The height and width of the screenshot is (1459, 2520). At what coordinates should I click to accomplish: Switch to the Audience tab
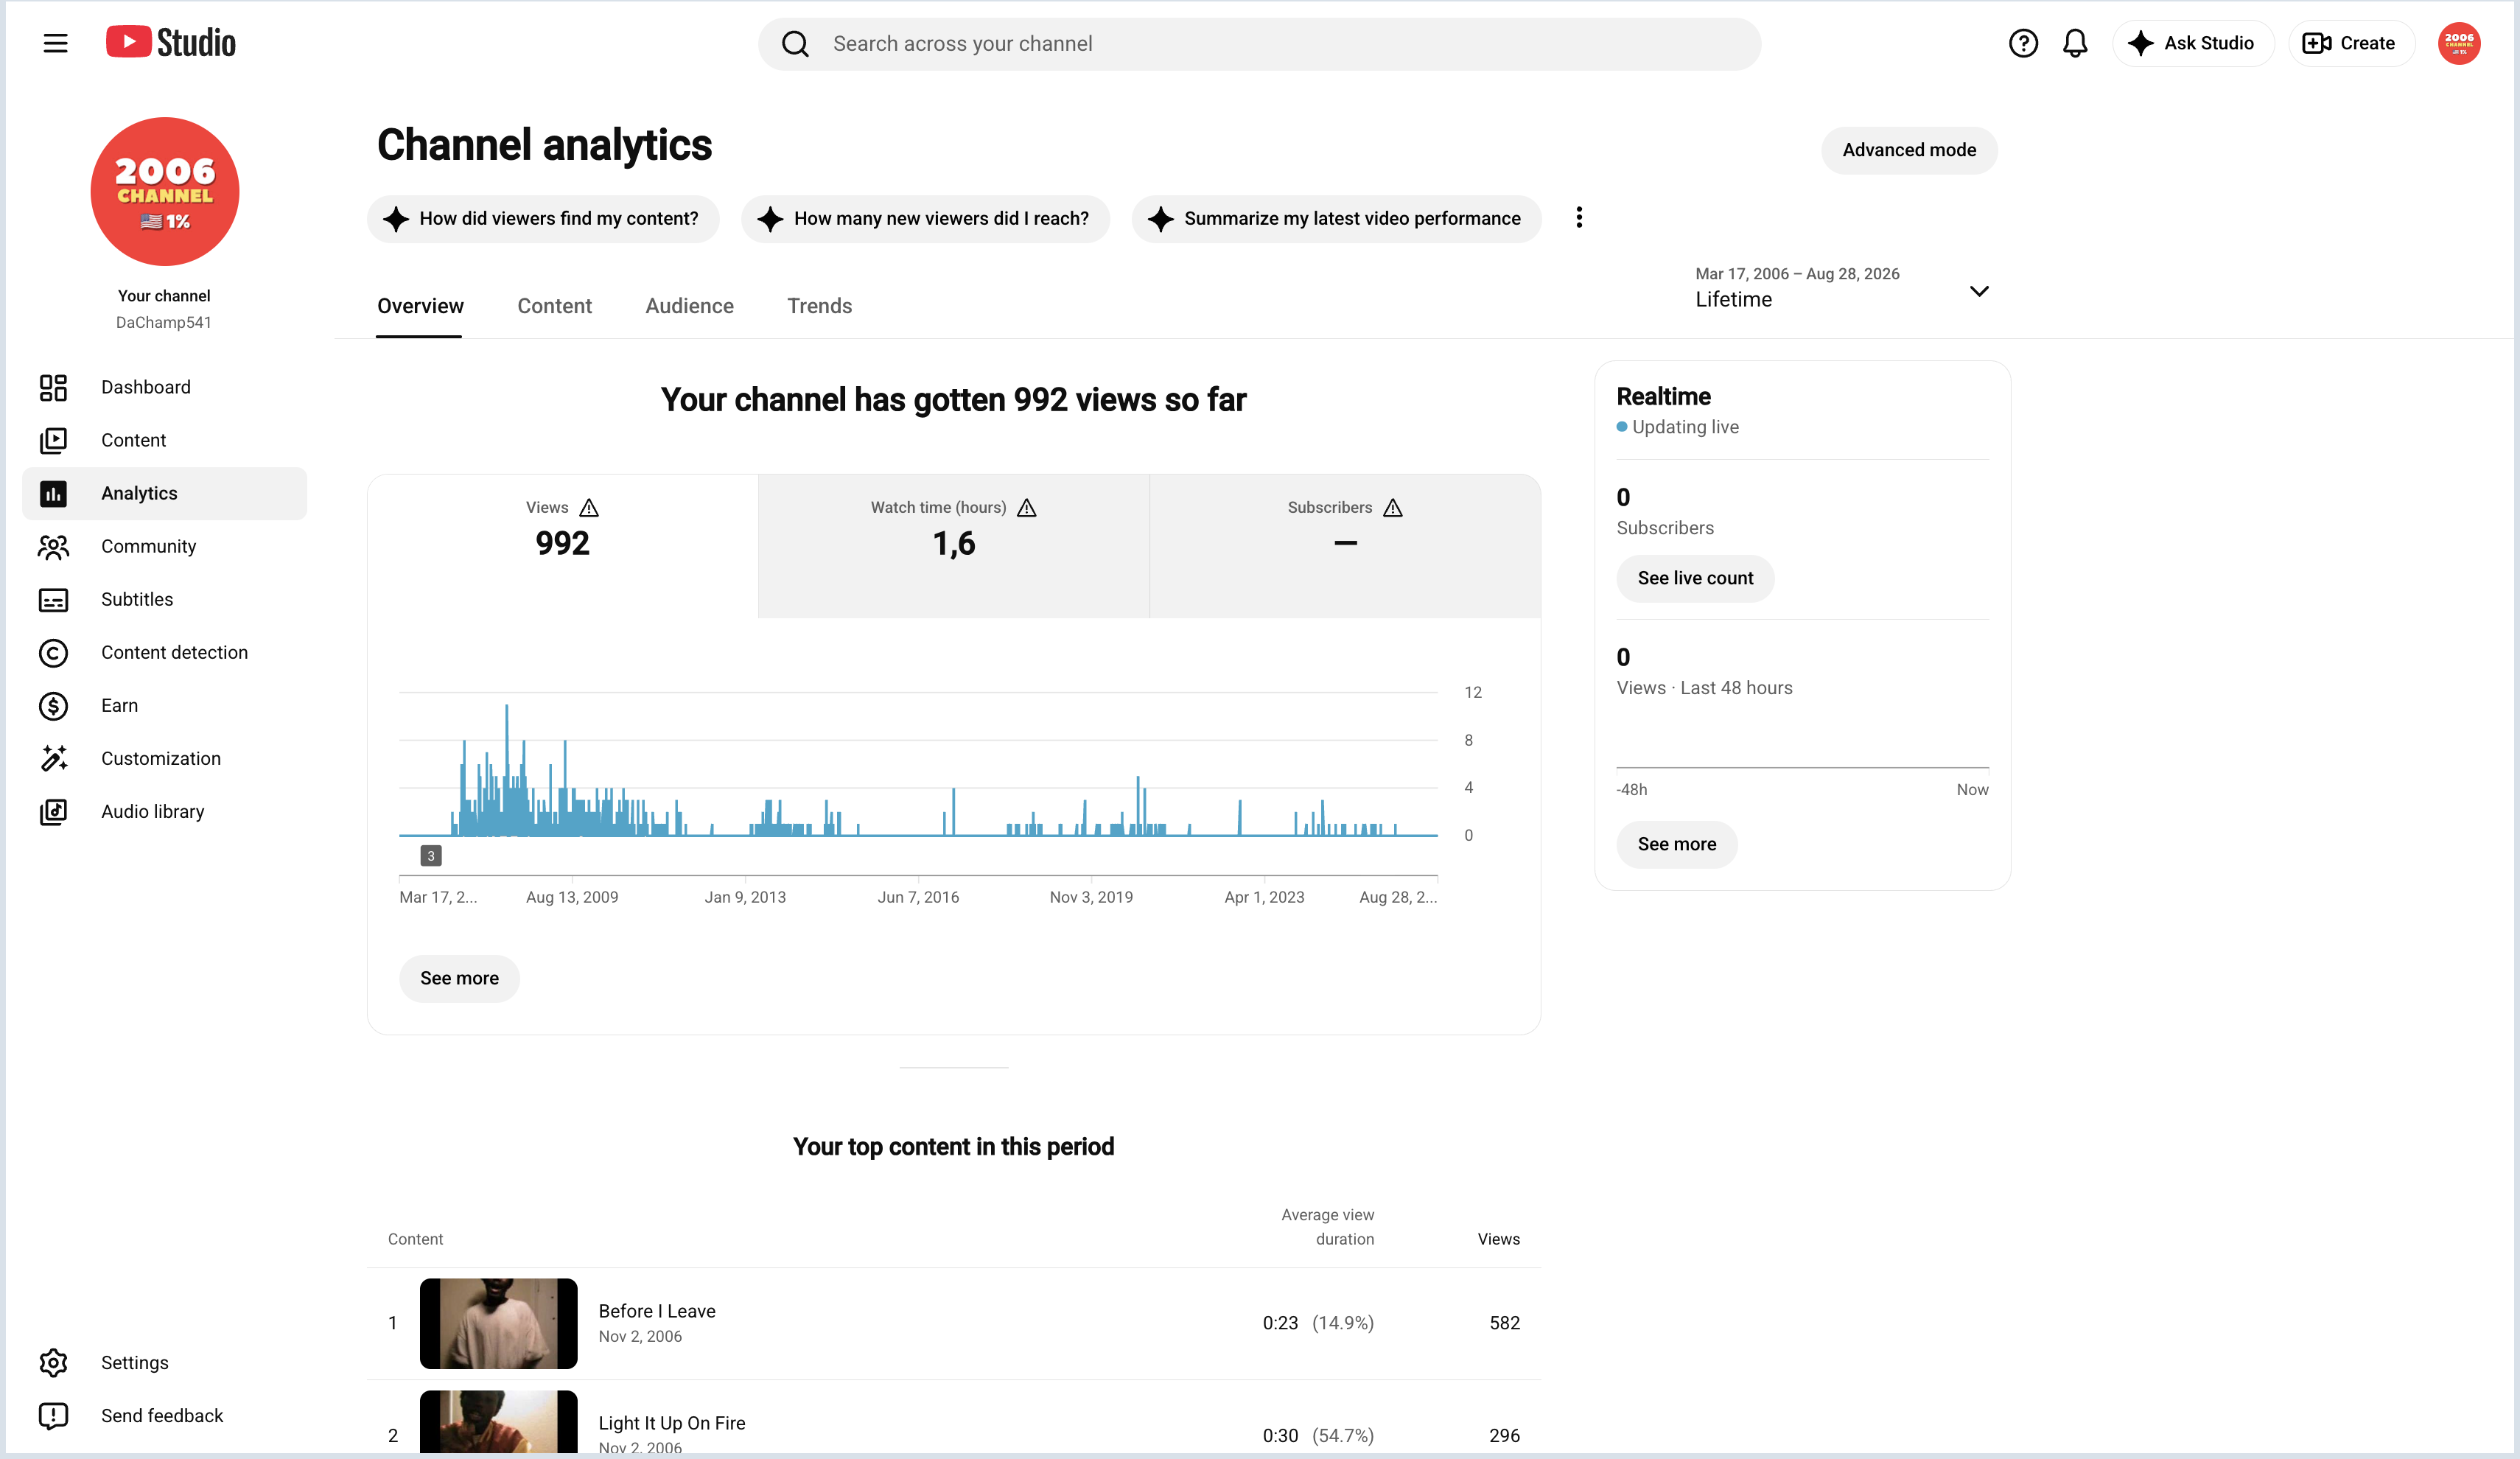click(689, 306)
